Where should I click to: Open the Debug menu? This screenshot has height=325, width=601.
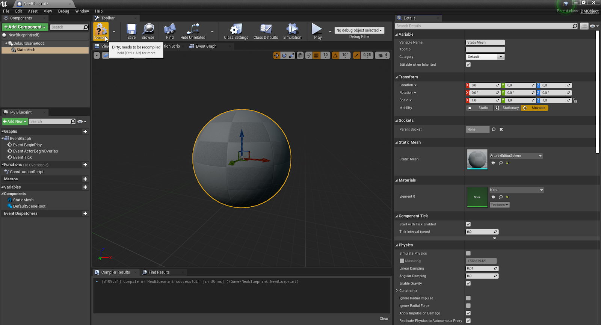(63, 11)
